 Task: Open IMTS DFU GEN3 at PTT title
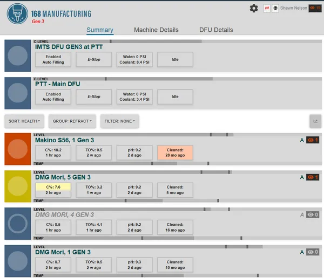[x=69, y=47]
